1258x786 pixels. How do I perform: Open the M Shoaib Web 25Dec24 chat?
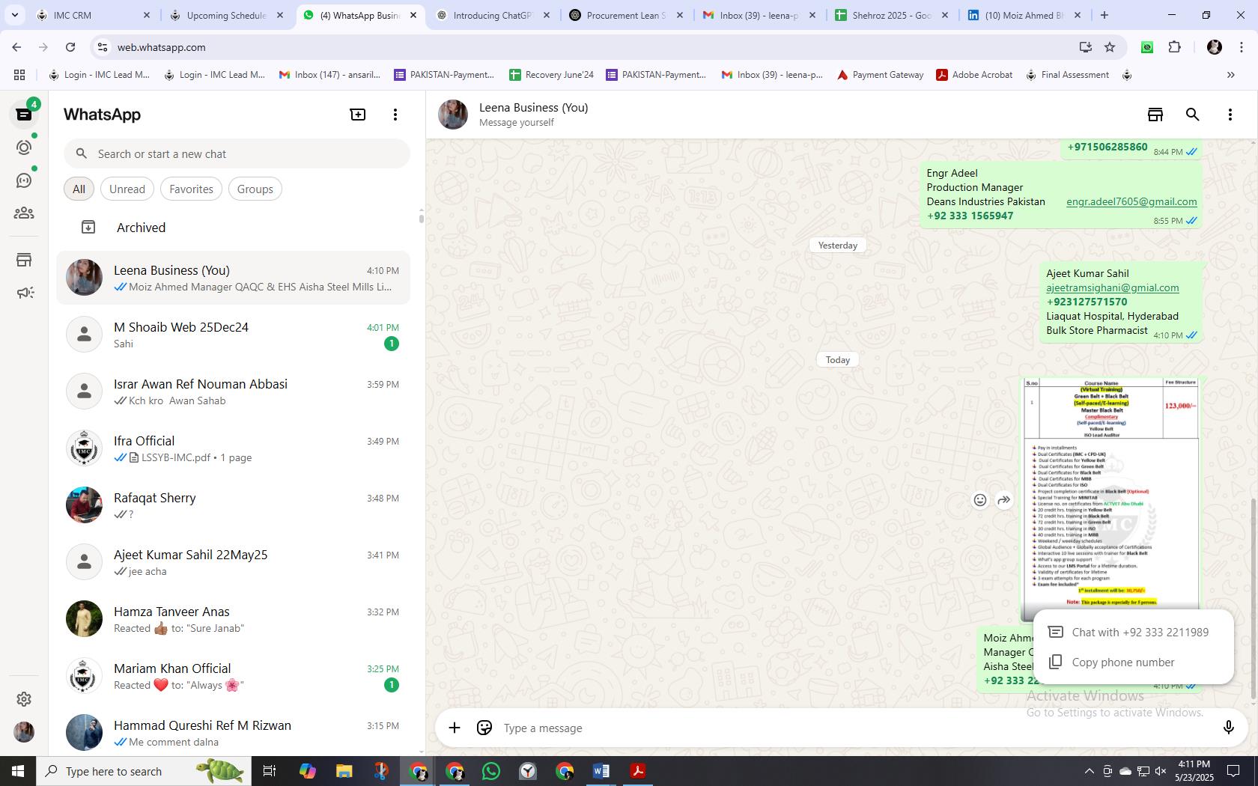pos(234,335)
